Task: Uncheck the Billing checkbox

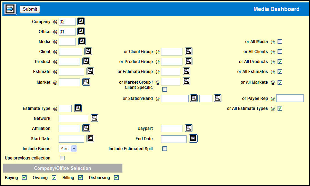Action: click(x=81, y=178)
